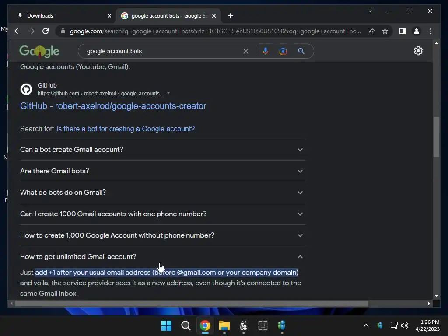The height and width of the screenshot is (336, 448).
Task: Open GitHub google-accounts-creator result
Action: (113, 106)
